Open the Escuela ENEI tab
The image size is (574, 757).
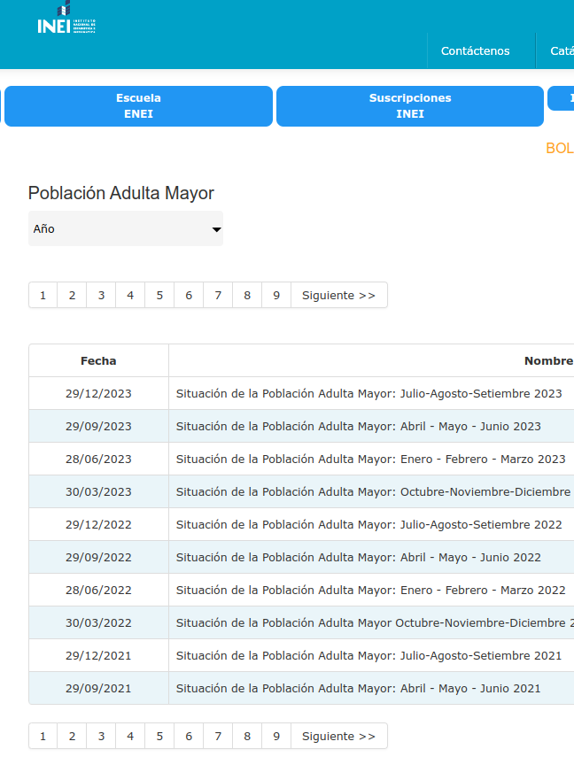[138, 106]
